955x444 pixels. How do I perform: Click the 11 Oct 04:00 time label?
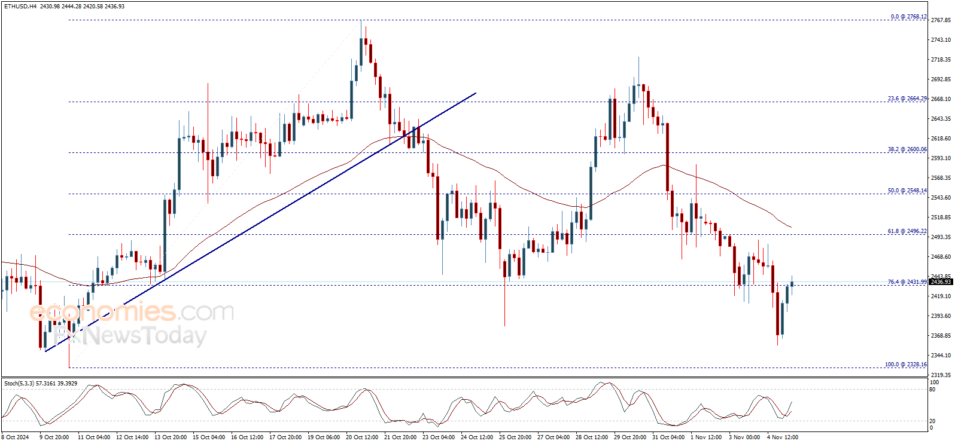[x=93, y=437]
